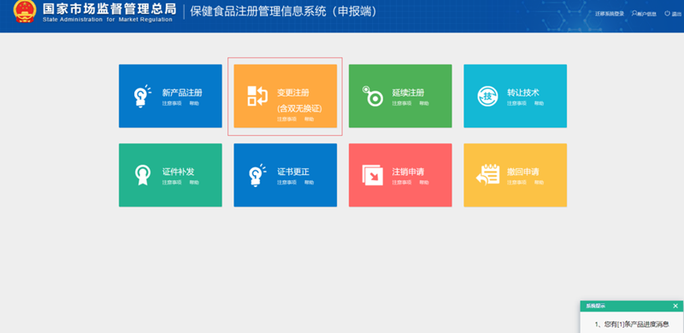Open 帮助 under 变更注册

pos(309,119)
